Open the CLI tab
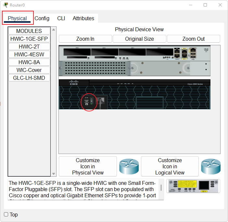 tap(61, 18)
